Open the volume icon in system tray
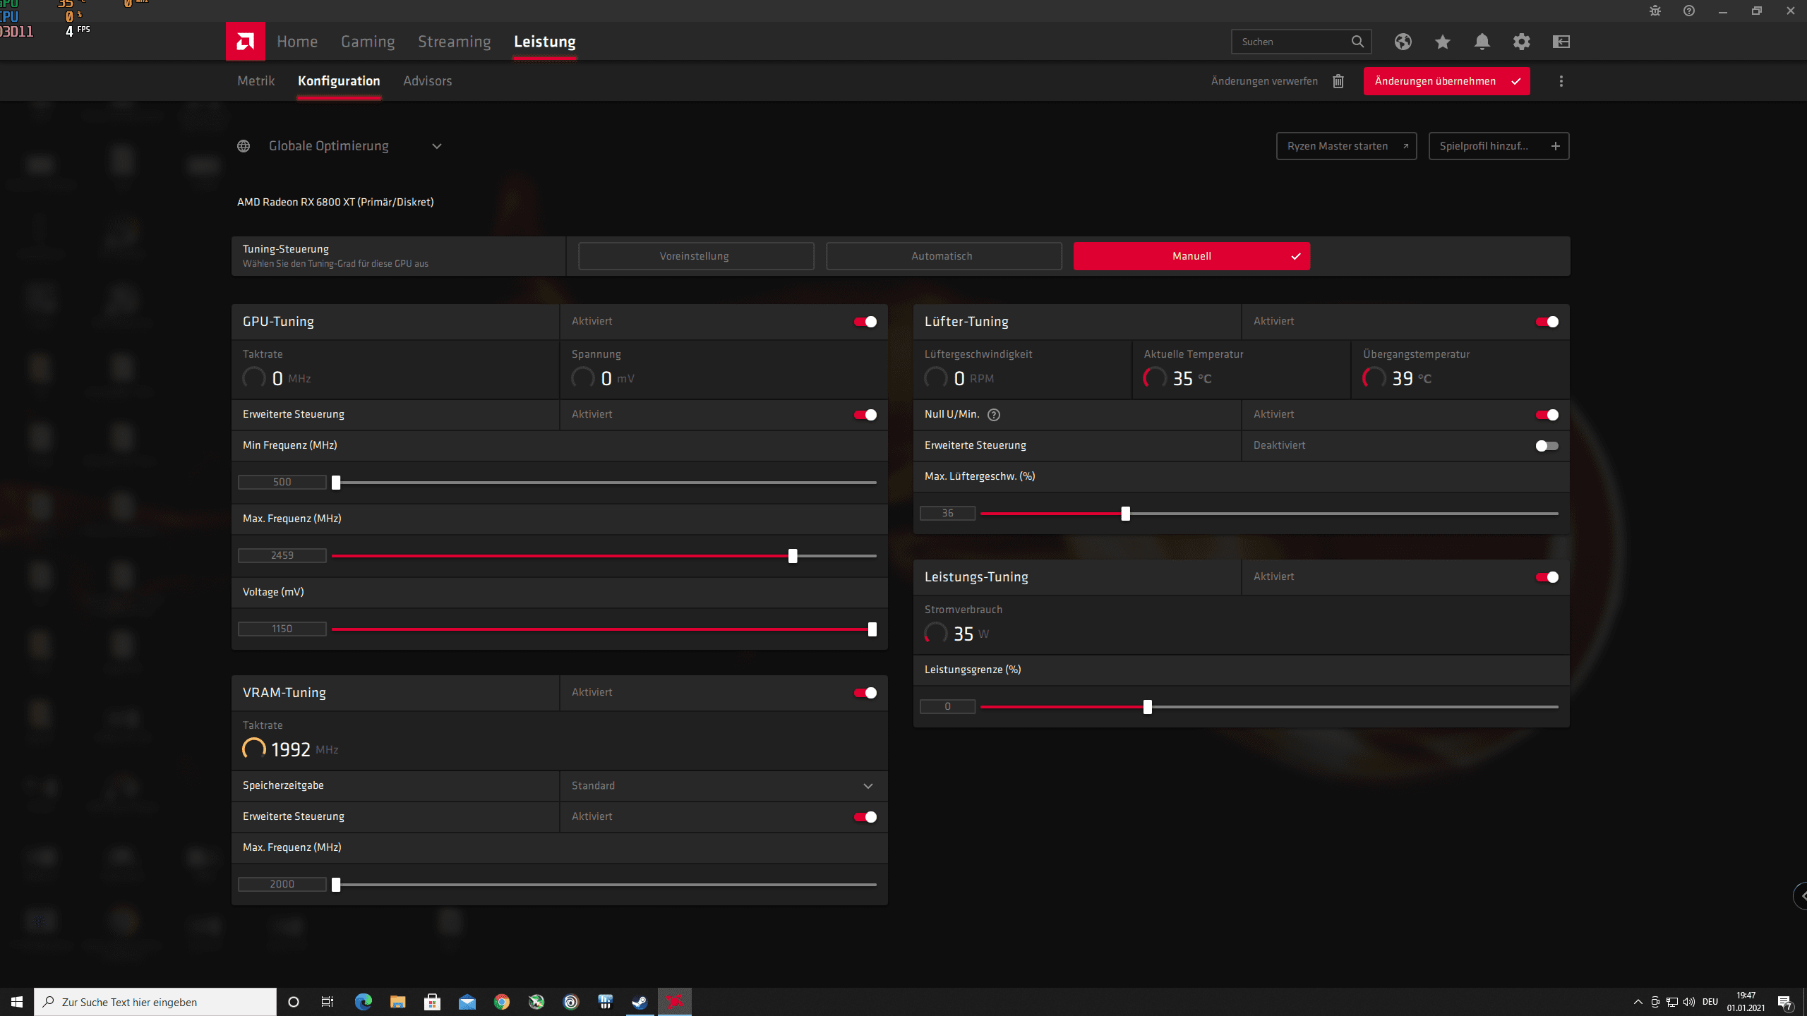 tap(1688, 1002)
